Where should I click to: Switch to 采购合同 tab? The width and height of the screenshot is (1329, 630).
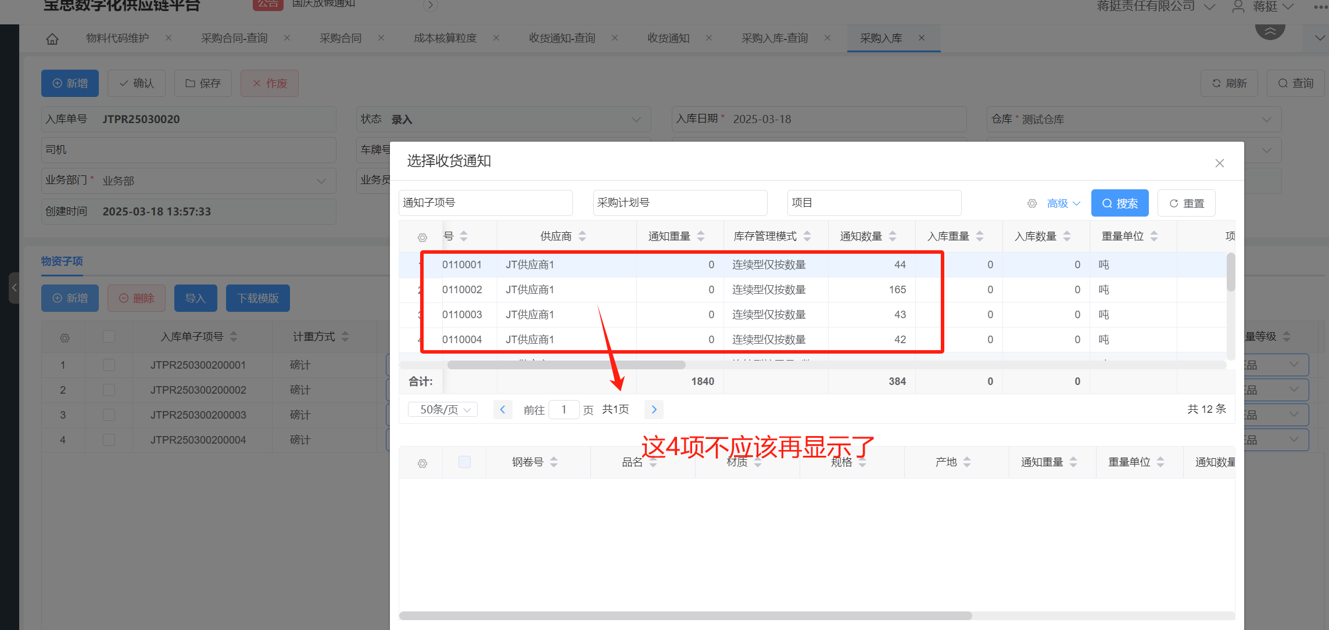[341, 38]
